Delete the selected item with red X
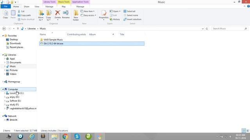This screenshot has height=140, width=250. pyautogui.click(x=57, y=15)
